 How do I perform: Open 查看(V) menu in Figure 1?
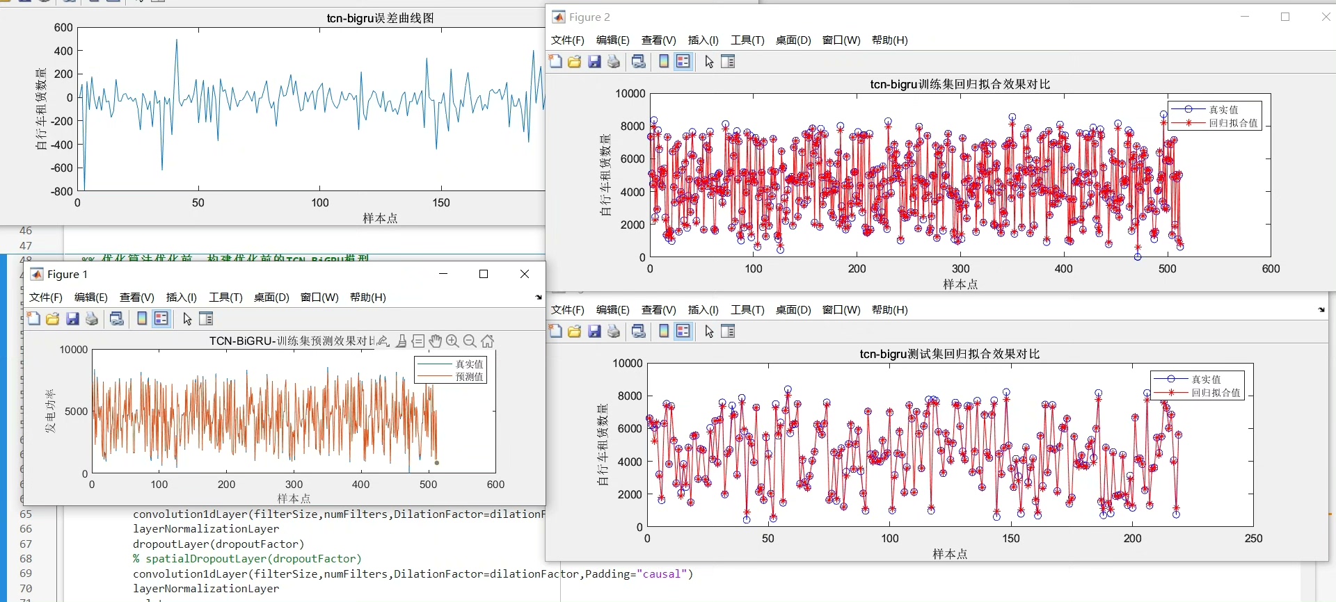[137, 297]
